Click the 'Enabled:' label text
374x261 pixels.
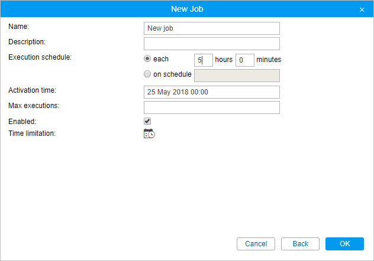point(22,121)
